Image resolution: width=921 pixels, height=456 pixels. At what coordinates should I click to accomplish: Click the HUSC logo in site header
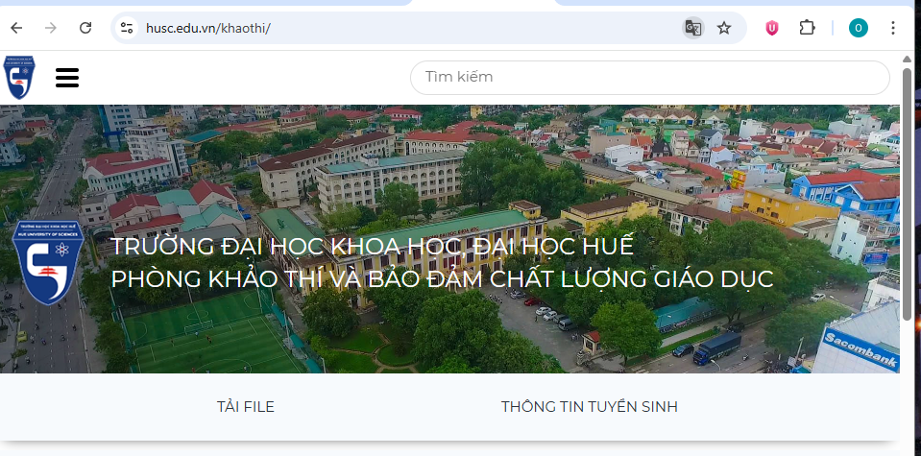tap(19, 78)
